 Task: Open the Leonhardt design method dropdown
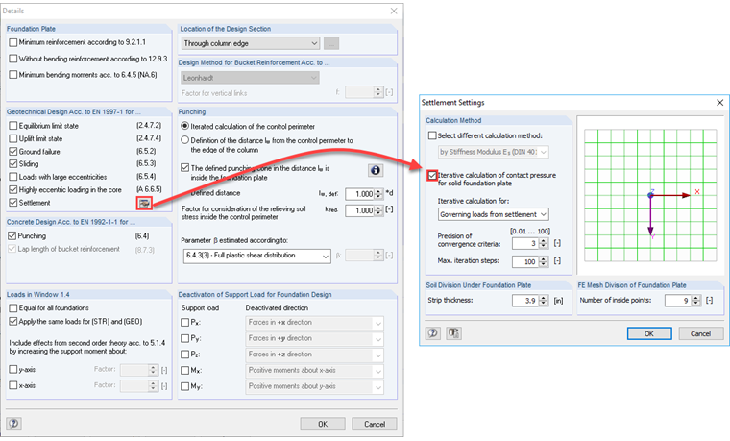coord(250,78)
